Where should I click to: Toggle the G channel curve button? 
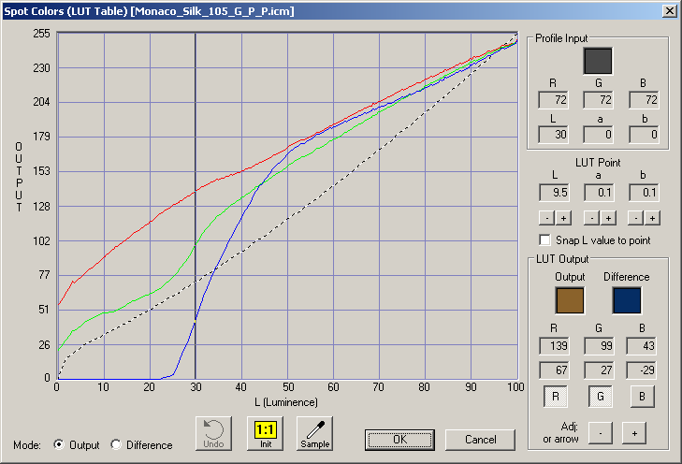coord(601,396)
